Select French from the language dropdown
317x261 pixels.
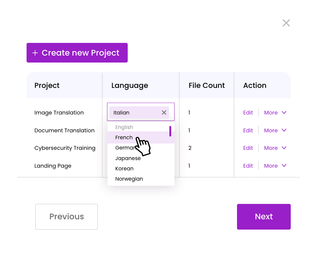click(124, 137)
